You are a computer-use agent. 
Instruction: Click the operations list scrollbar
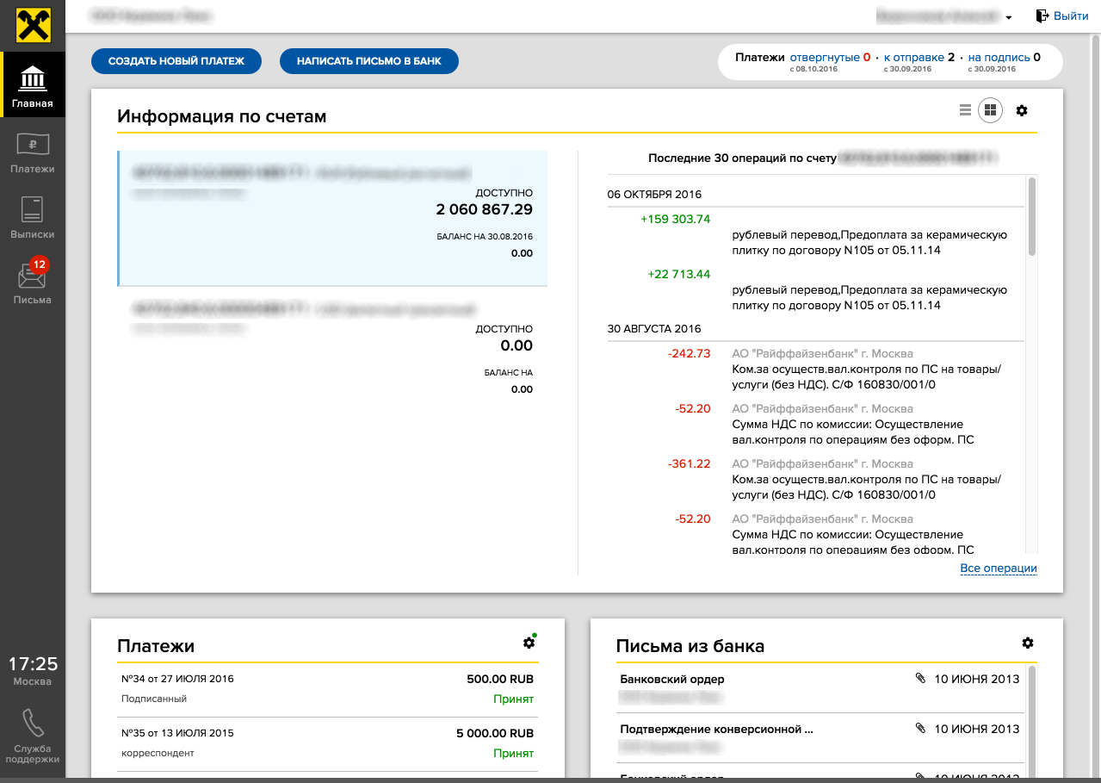[x=1031, y=217]
